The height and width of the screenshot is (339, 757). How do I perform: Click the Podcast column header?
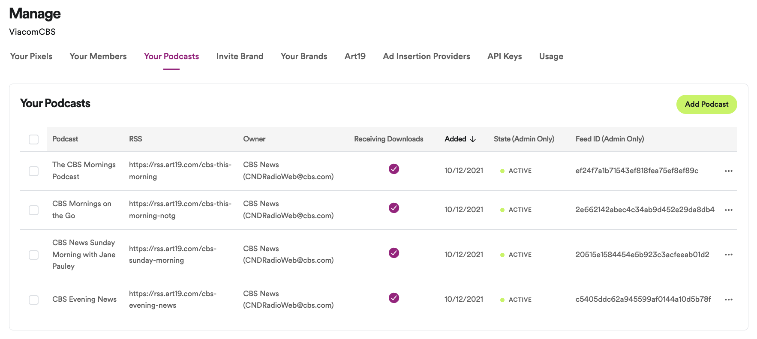coord(65,139)
